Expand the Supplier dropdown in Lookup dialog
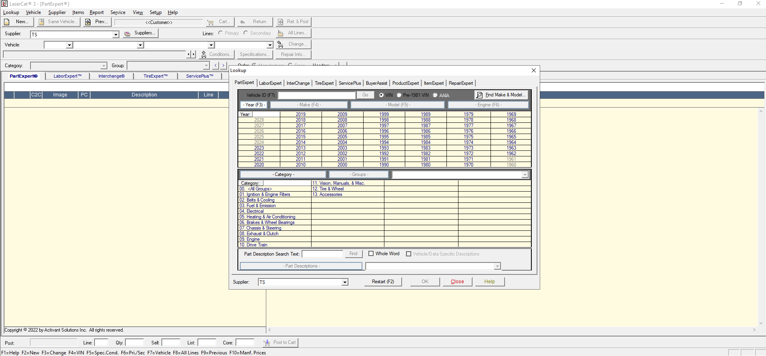 point(344,282)
